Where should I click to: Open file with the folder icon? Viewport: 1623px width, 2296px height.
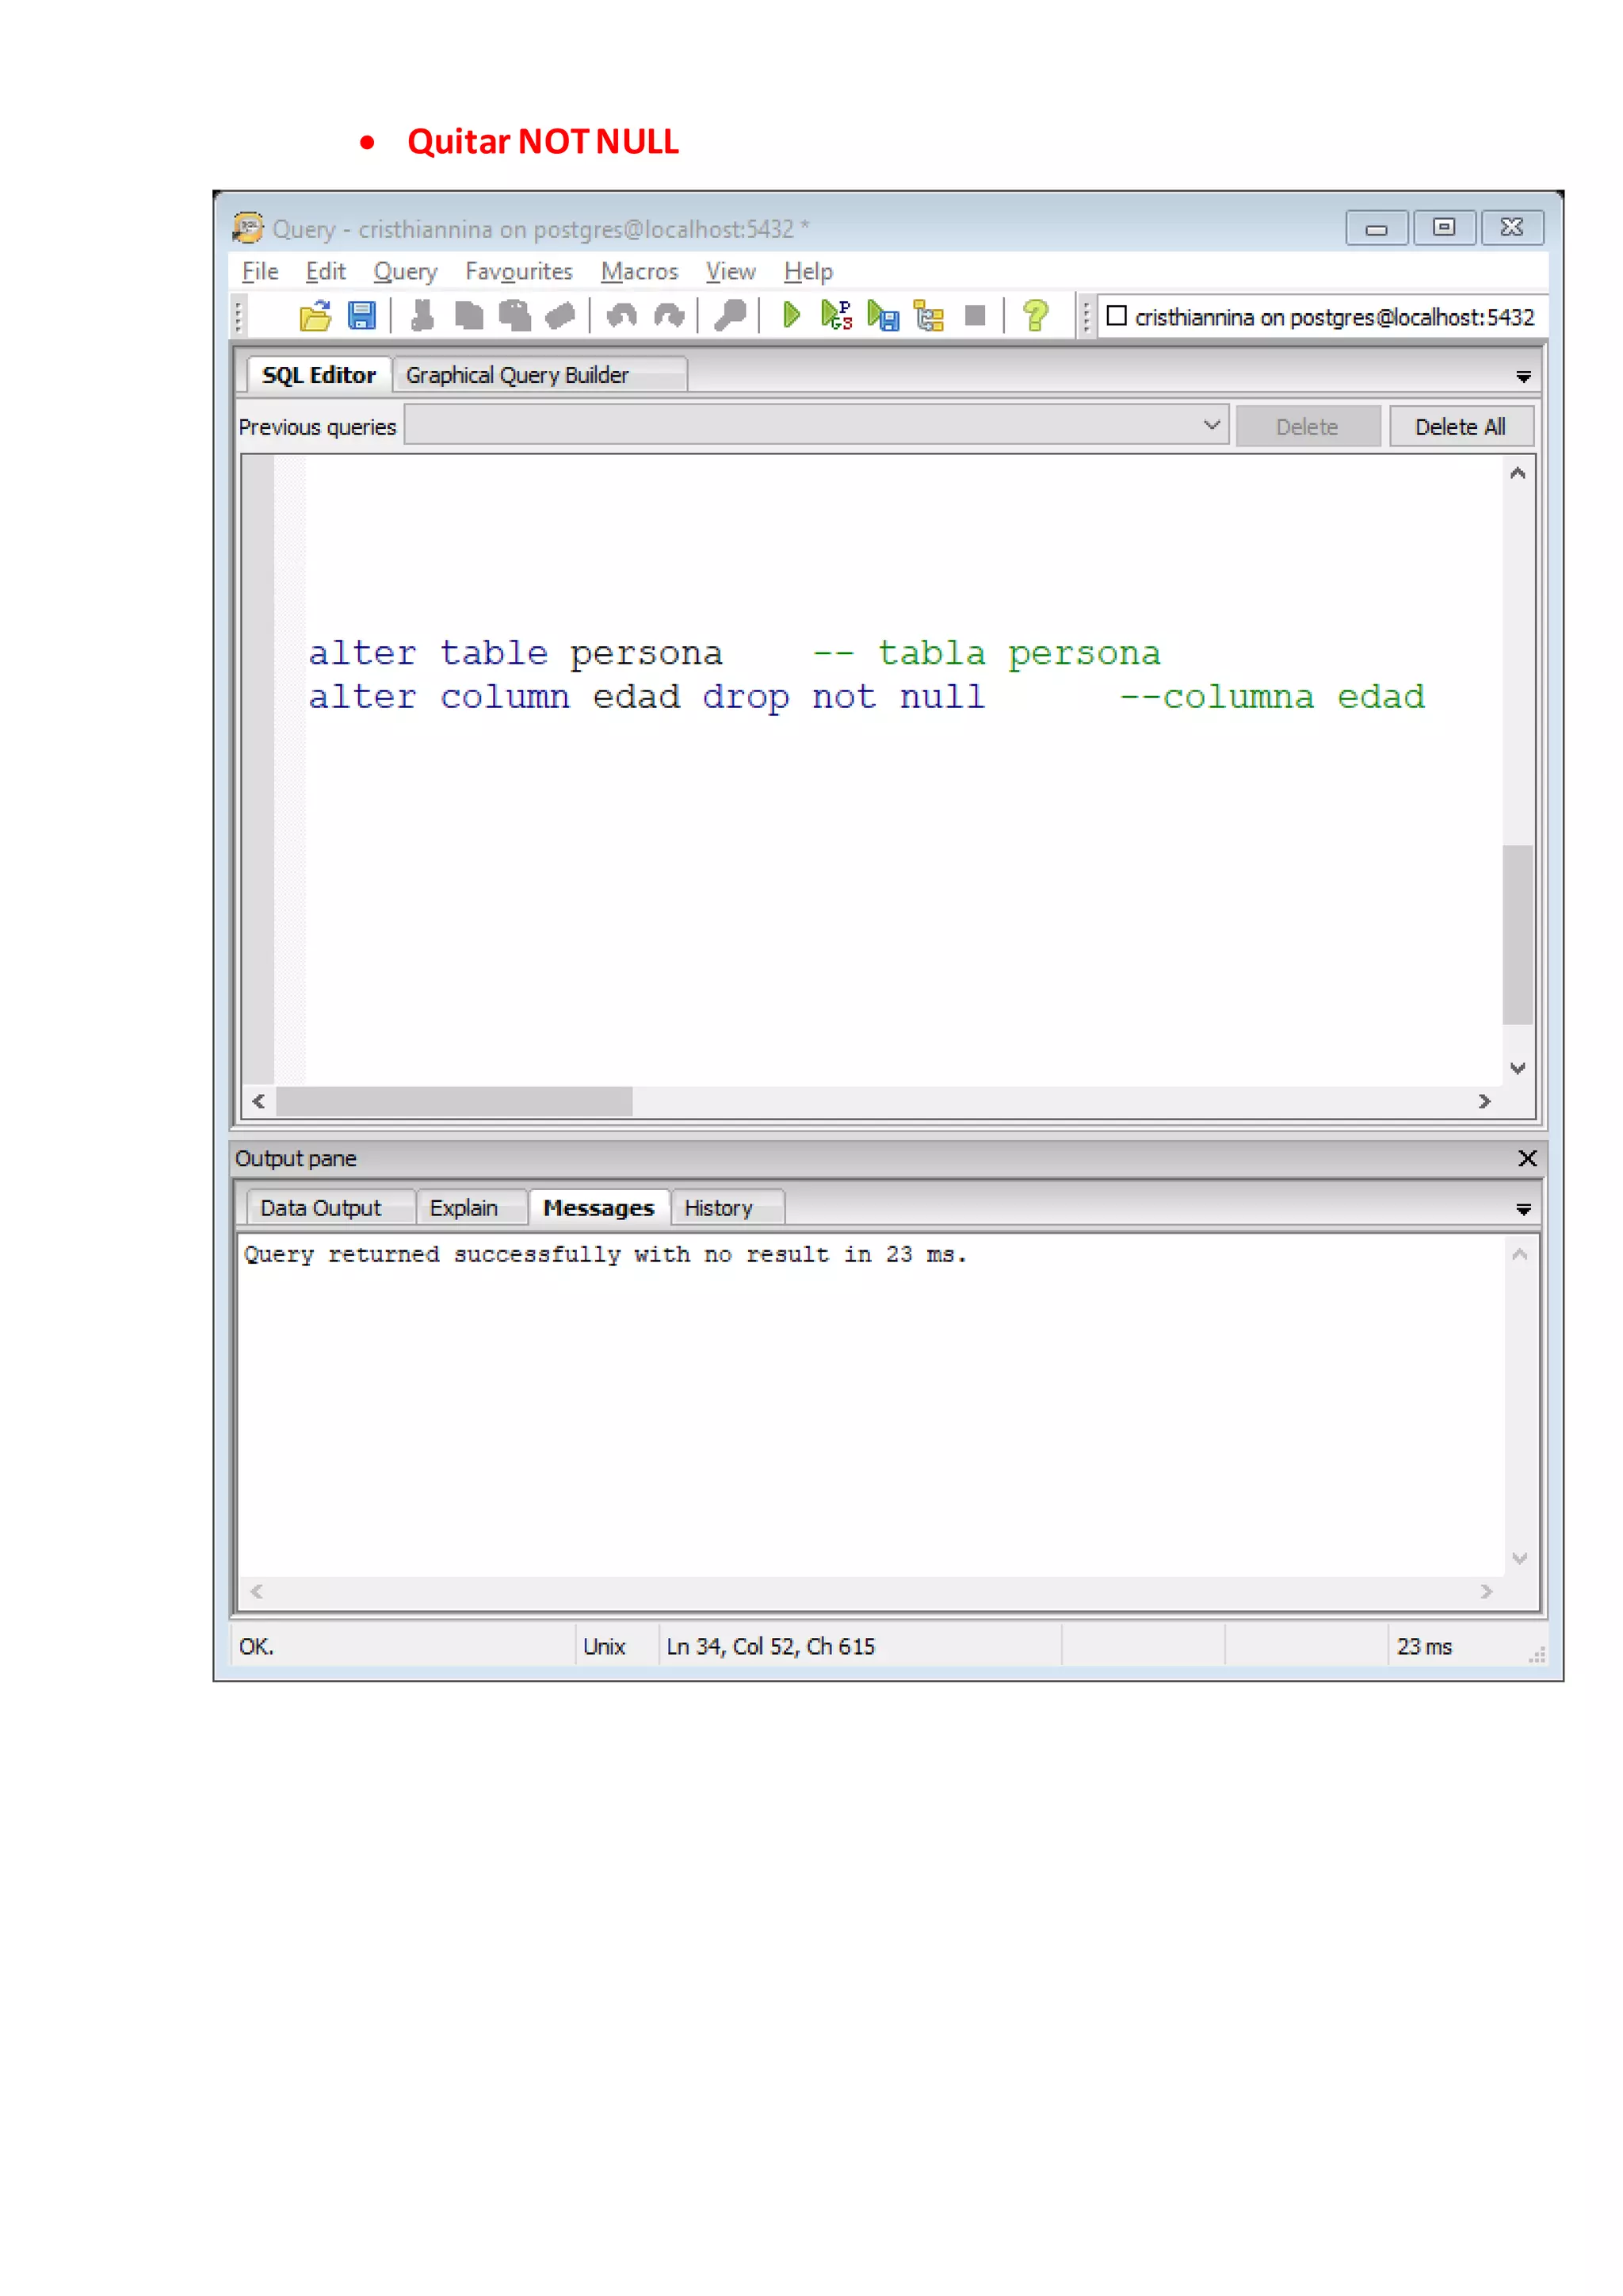point(316,316)
